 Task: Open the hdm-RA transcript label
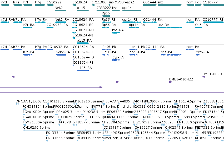(x=193, y=19)
